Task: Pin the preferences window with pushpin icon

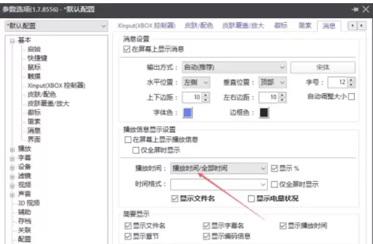Action: click(355, 9)
